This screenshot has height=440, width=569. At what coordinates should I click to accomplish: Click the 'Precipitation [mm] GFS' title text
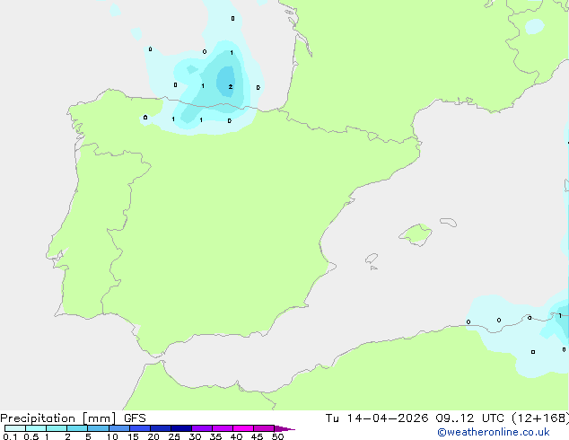[73, 418]
